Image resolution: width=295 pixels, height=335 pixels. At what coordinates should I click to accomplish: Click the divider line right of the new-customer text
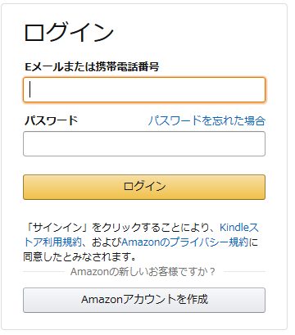(x=244, y=272)
